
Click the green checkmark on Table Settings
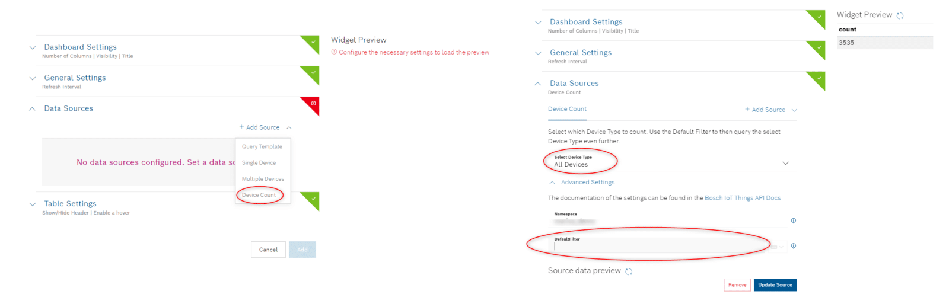(x=313, y=199)
